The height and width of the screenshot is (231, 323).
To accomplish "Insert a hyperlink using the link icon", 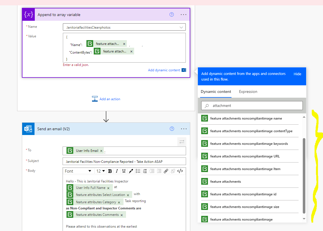I will coord(166,171).
